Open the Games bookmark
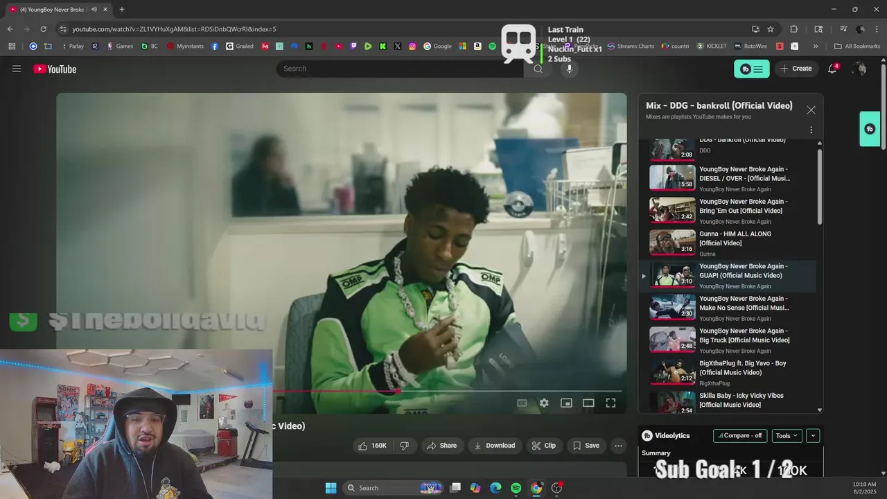 tap(119, 46)
